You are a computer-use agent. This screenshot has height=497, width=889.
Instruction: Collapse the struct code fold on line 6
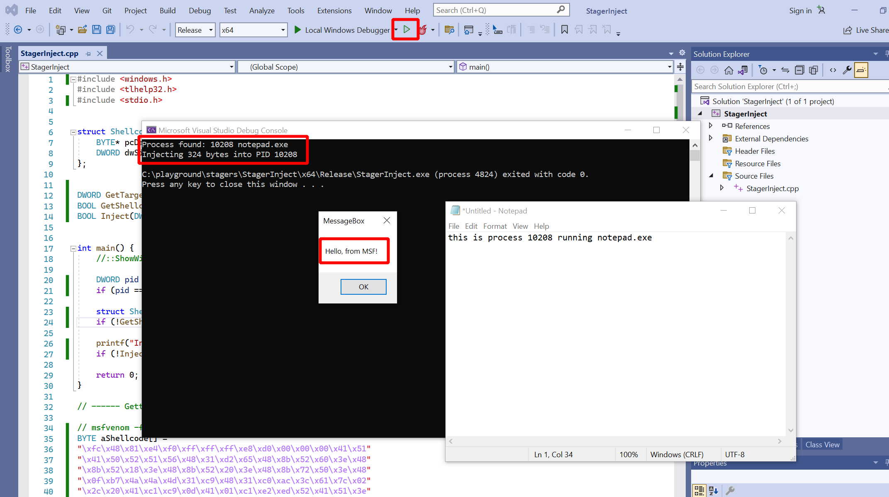tap(73, 132)
